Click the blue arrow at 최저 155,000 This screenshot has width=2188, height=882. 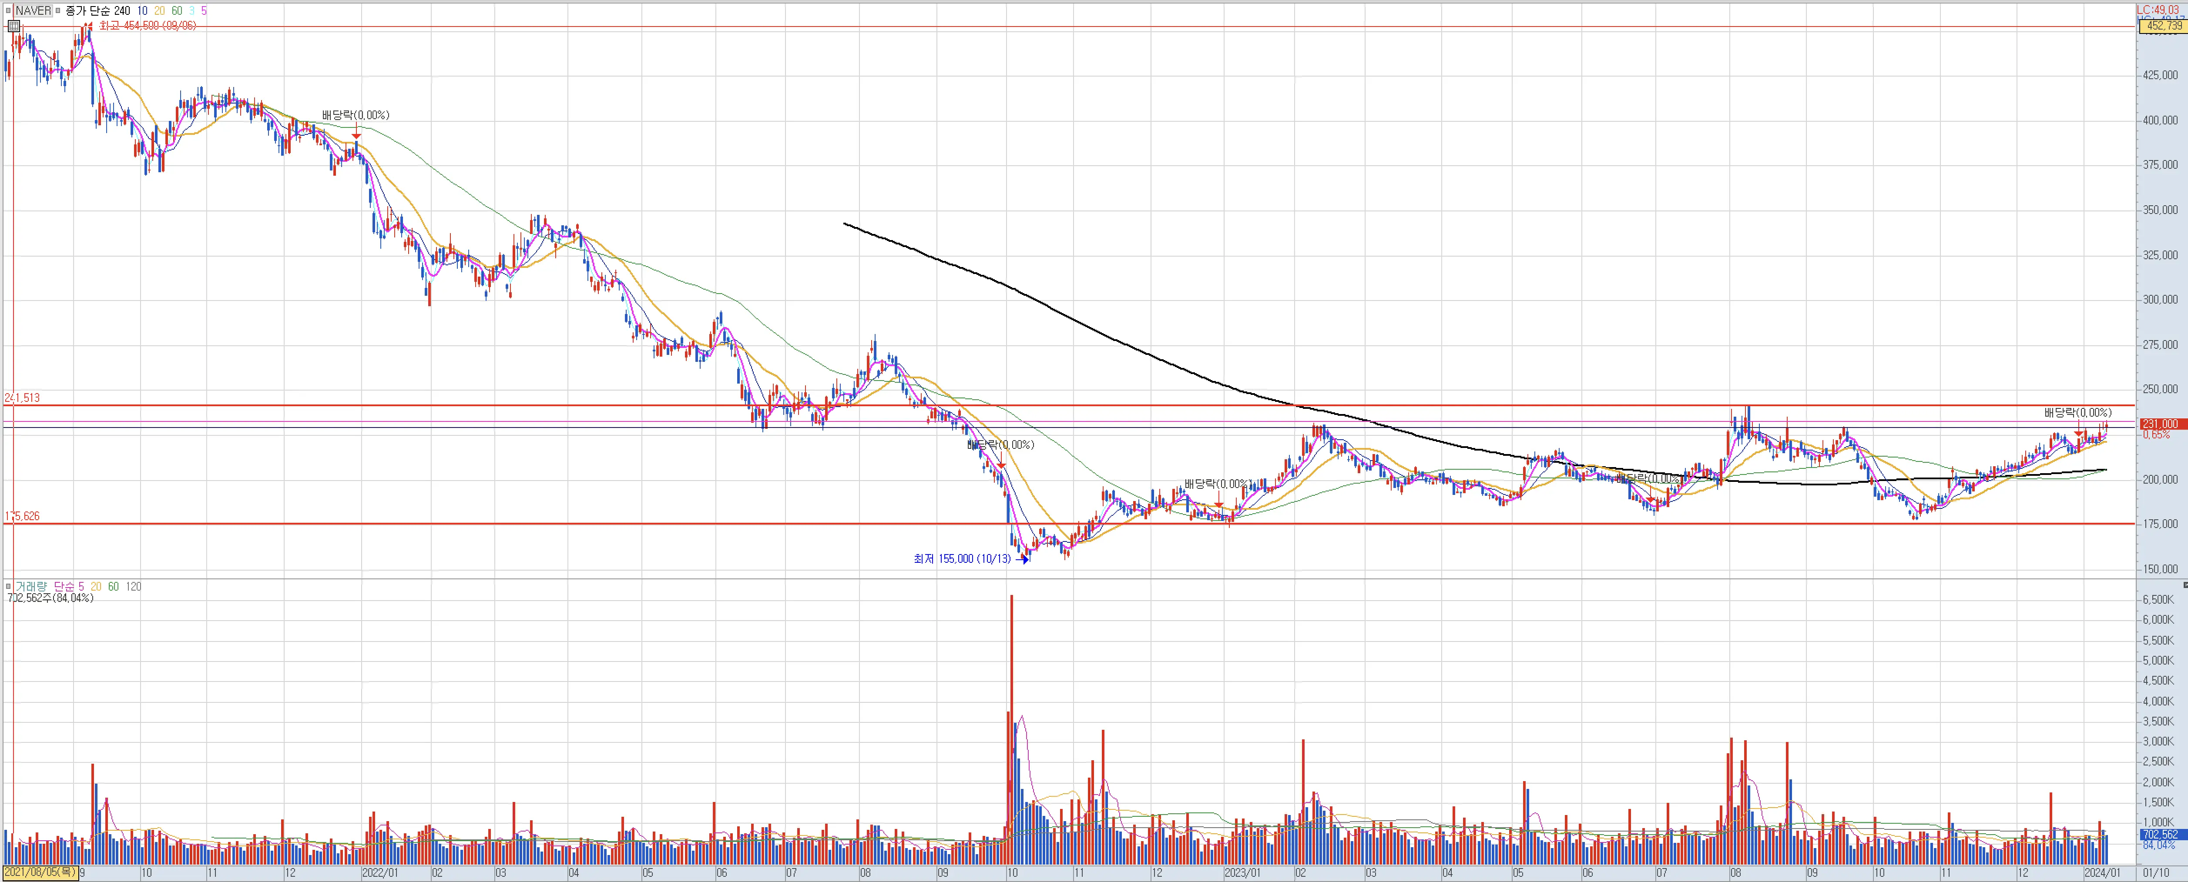coord(1023,559)
